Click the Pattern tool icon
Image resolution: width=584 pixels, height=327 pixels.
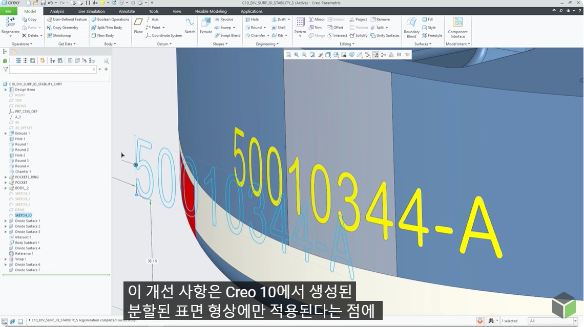[300, 23]
